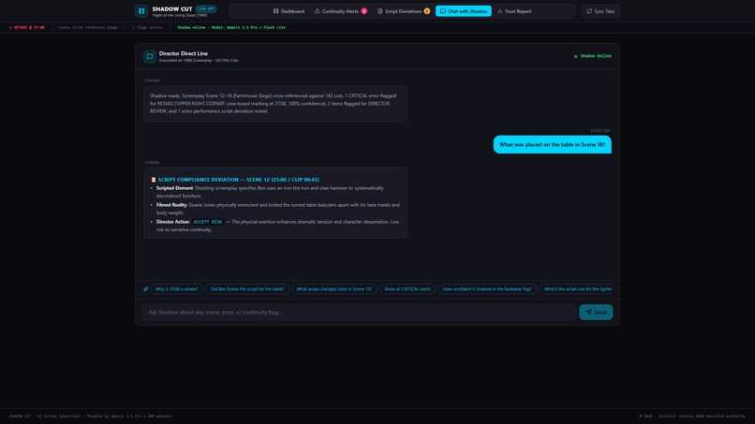The image size is (755, 424).
Task: Select 'Did Ben follow the script' suggestion
Action: coord(247,289)
